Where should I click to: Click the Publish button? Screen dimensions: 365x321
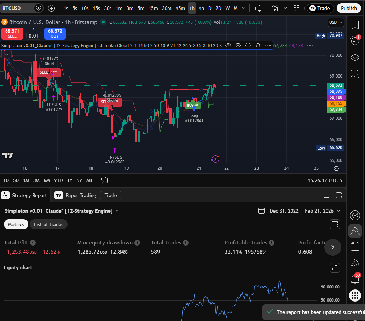coord(349,8)
